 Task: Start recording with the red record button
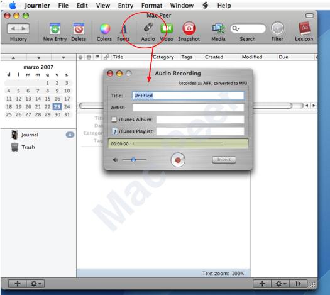pos(178,160)
